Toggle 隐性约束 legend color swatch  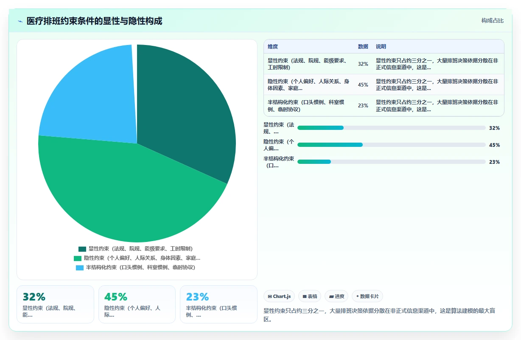click(x=78, y=259)
